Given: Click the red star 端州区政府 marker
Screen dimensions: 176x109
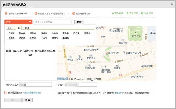Looking at the screenshot, I should [x=106, y=53].
